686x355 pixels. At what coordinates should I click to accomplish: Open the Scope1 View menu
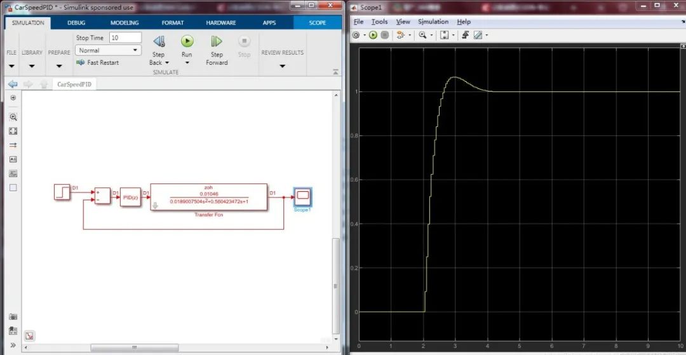[403, 22]
